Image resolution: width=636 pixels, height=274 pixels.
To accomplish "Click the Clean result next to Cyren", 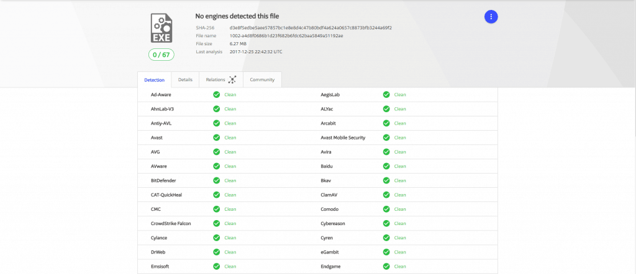I will (x=400, y=237).
